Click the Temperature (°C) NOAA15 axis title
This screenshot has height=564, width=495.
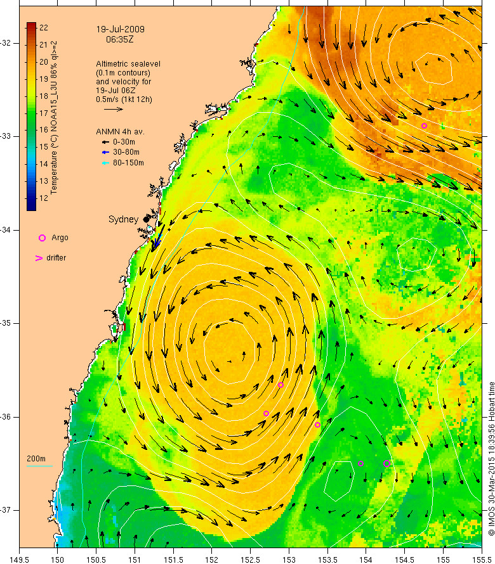point(54,118)
